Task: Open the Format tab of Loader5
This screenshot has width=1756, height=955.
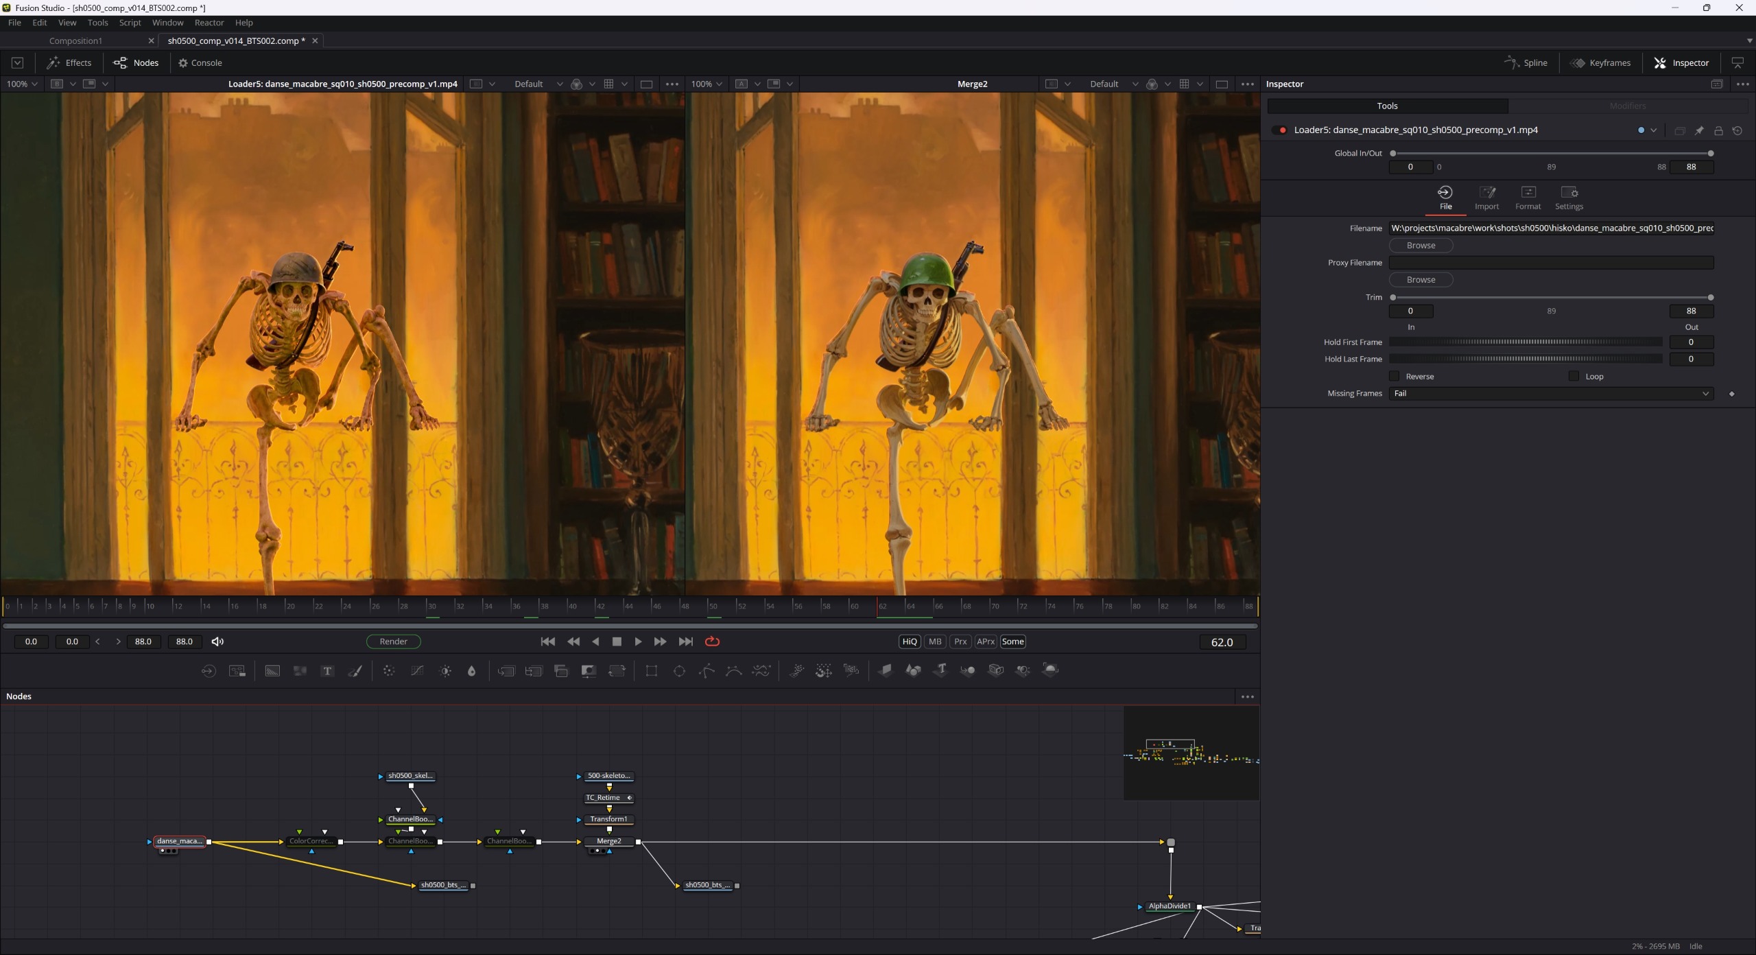Action: pos(1528,198)
